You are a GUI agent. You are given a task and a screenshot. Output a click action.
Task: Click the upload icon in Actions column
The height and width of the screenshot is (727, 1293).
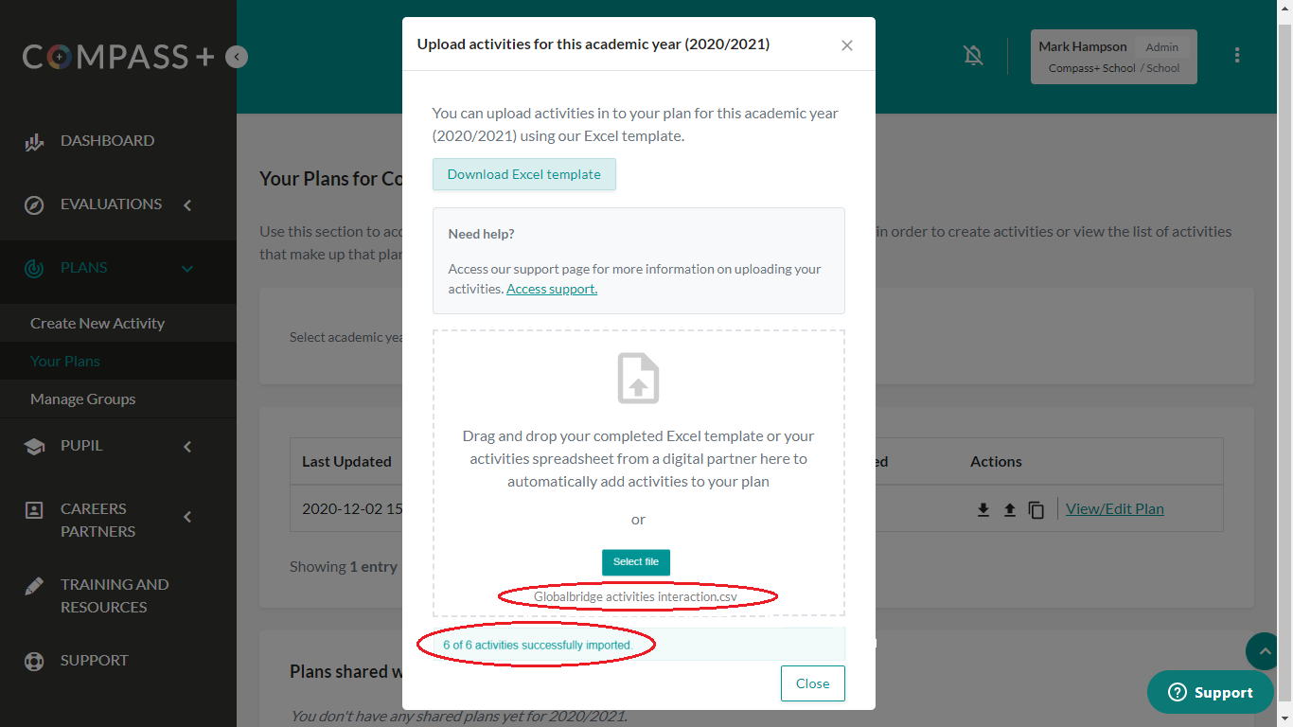(1010, 509)
